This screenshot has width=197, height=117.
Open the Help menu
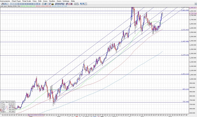[x=73, y=1]
